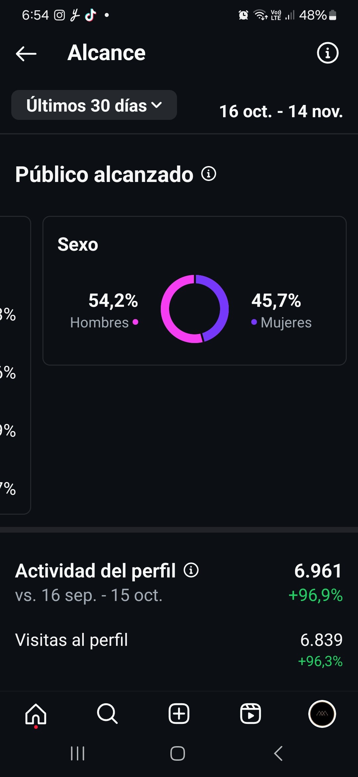Open the Search magnifier icon
This screenshot has height=777, width=358.
[107, 714]
